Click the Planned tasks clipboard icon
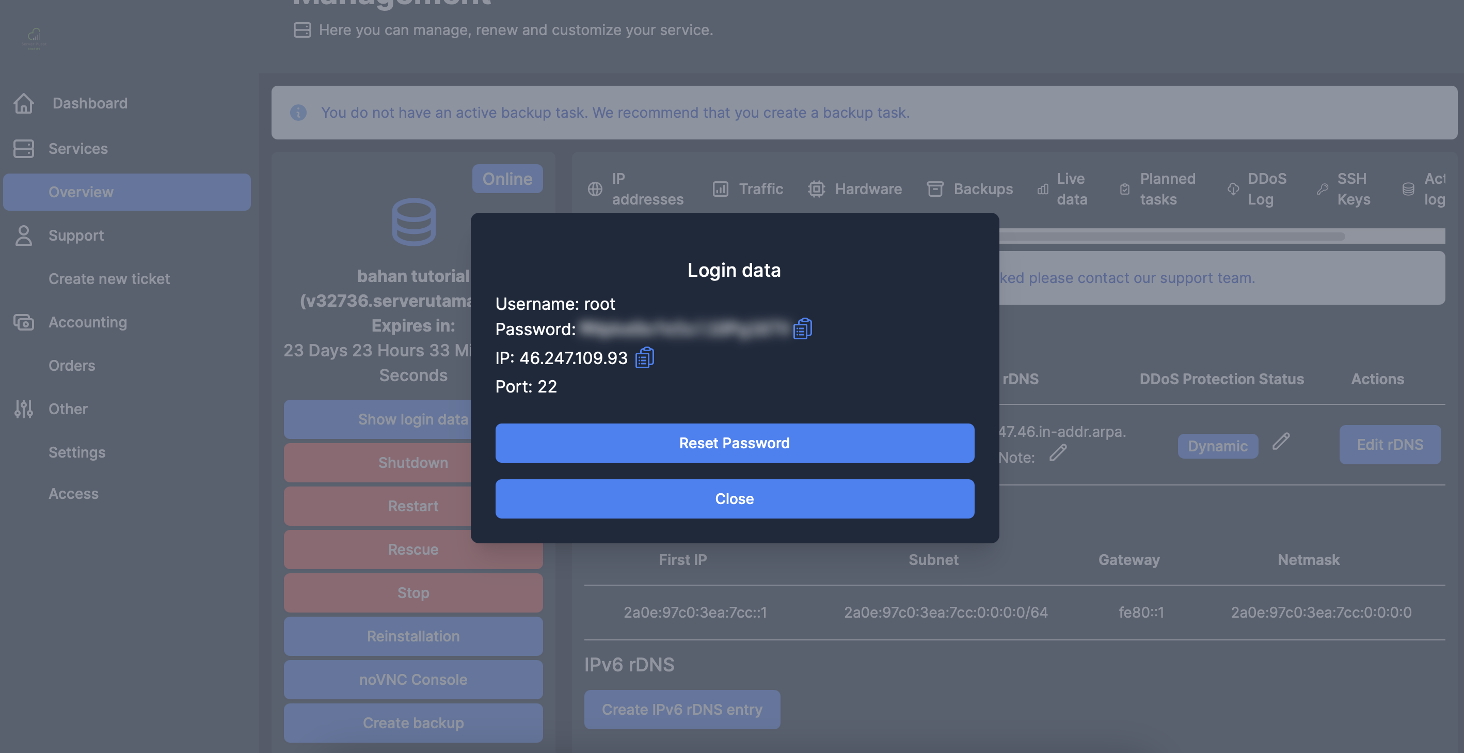 click(x=1124, y=190)
